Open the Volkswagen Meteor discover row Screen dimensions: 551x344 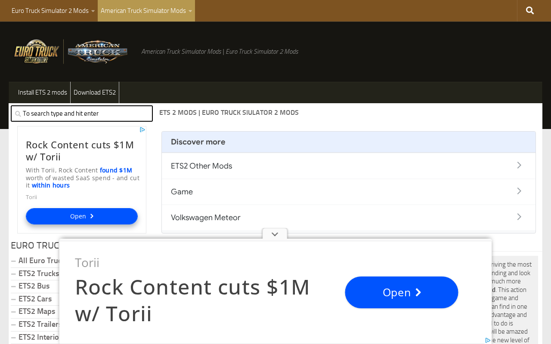349,217
